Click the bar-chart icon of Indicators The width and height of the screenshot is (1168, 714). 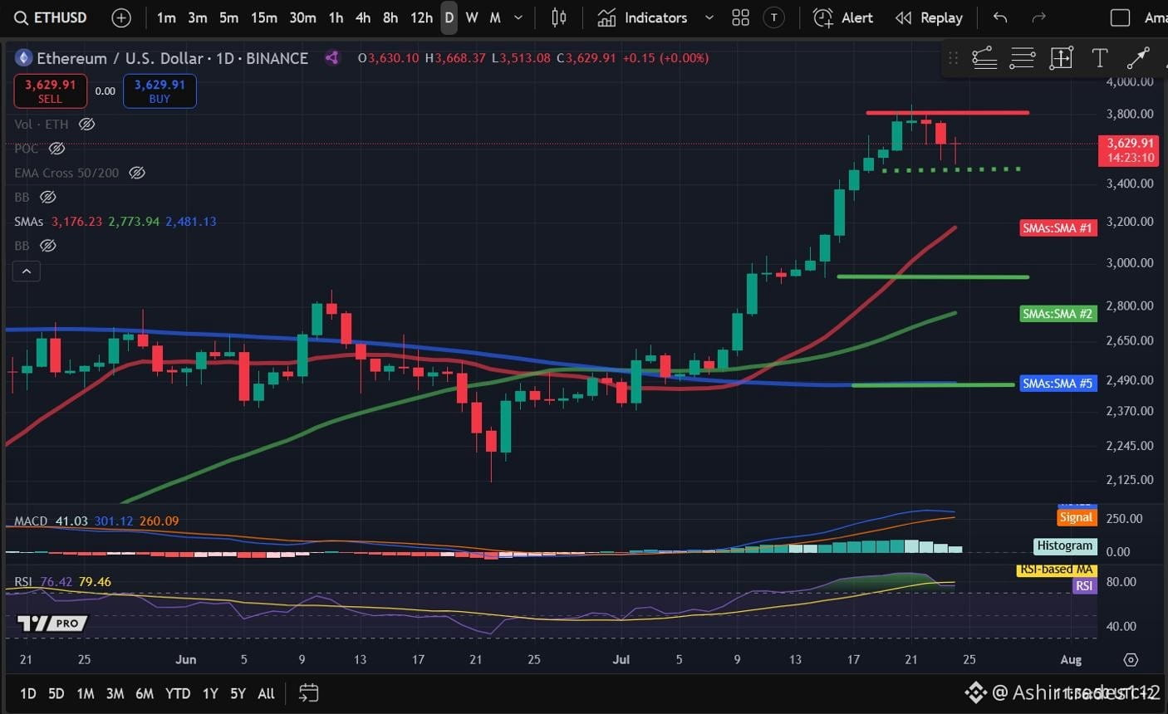(606, 17)
